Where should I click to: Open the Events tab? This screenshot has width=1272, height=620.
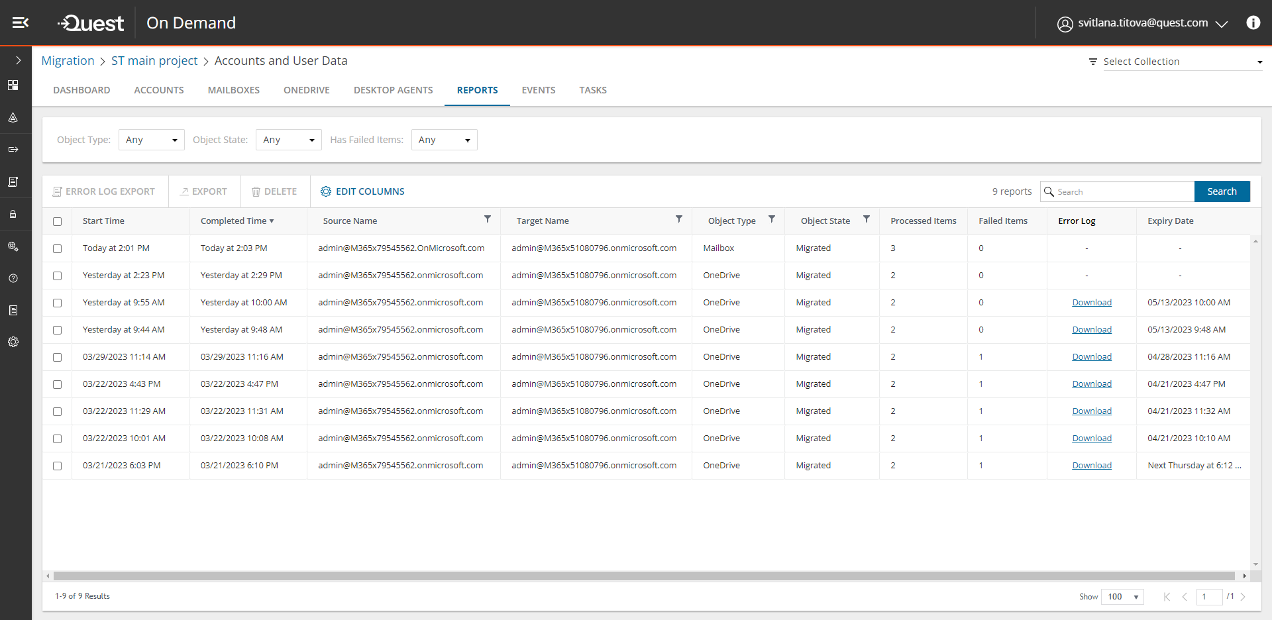click(x=538, y=90)
